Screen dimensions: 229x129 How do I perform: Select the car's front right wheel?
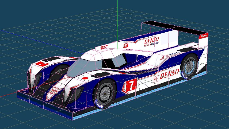click(x=105, y=94)
